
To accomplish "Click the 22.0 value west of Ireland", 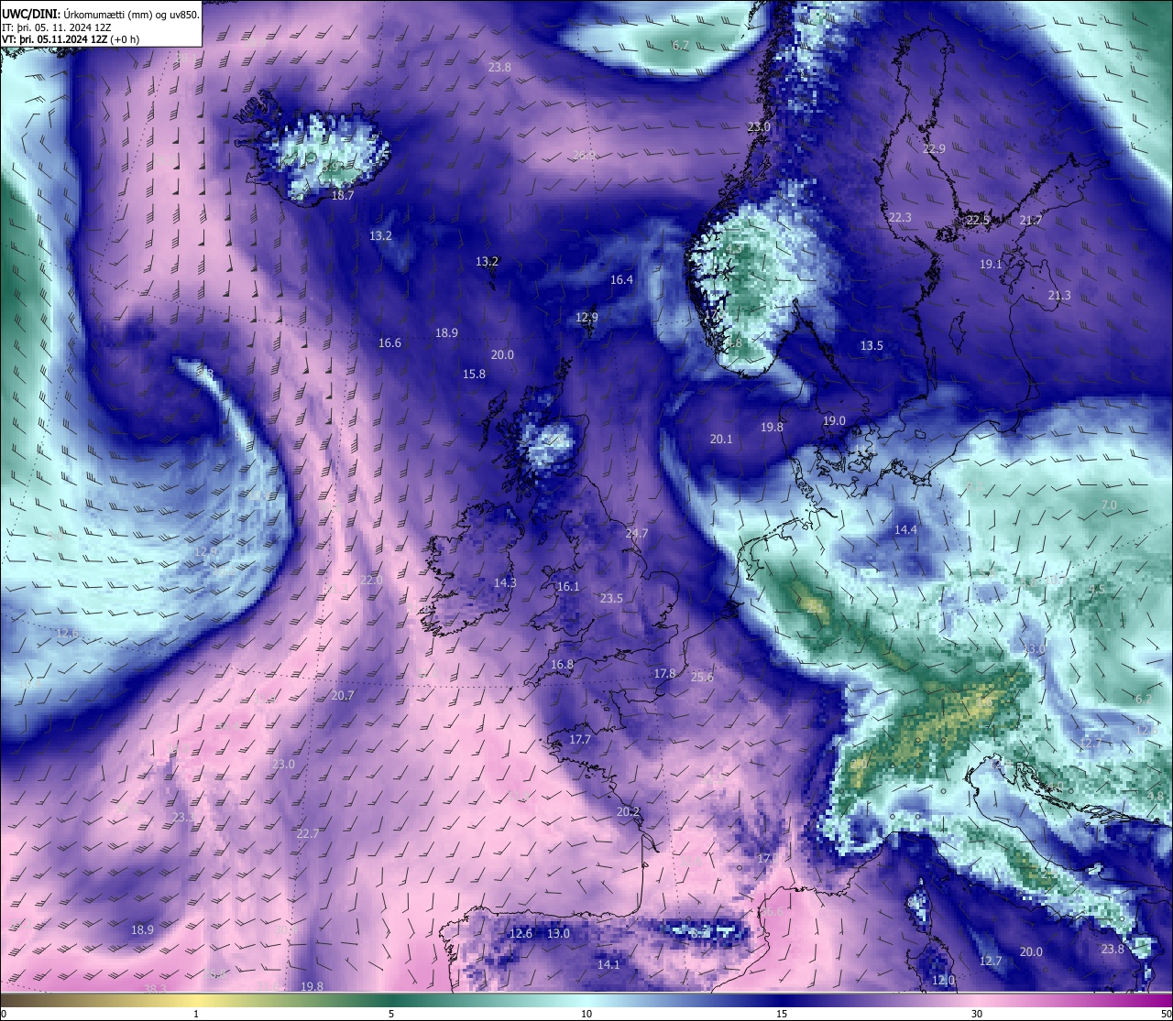I will tap(371, 580).
